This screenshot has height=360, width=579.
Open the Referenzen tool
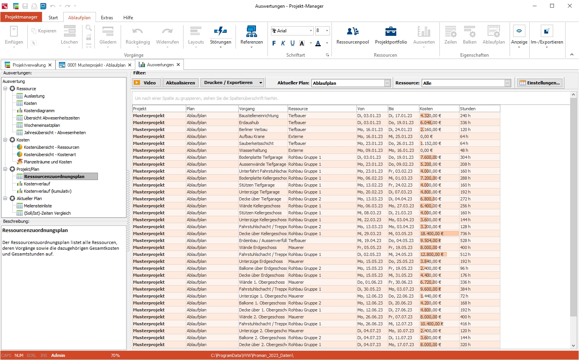251,32
